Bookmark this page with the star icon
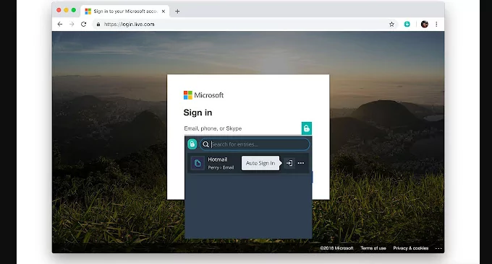The image size is (492, 264). coord(391,24)
